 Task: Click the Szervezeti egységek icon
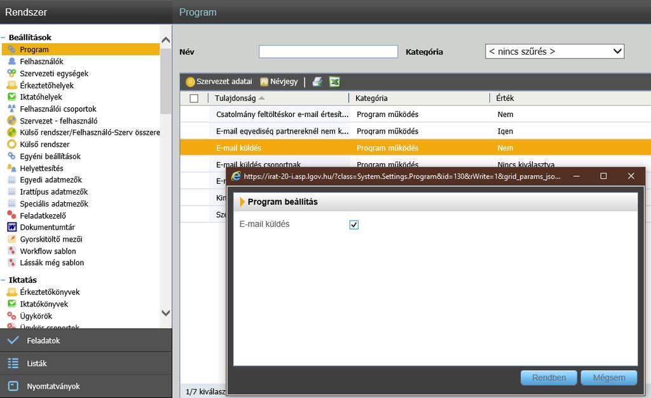(x=11, y=74)
